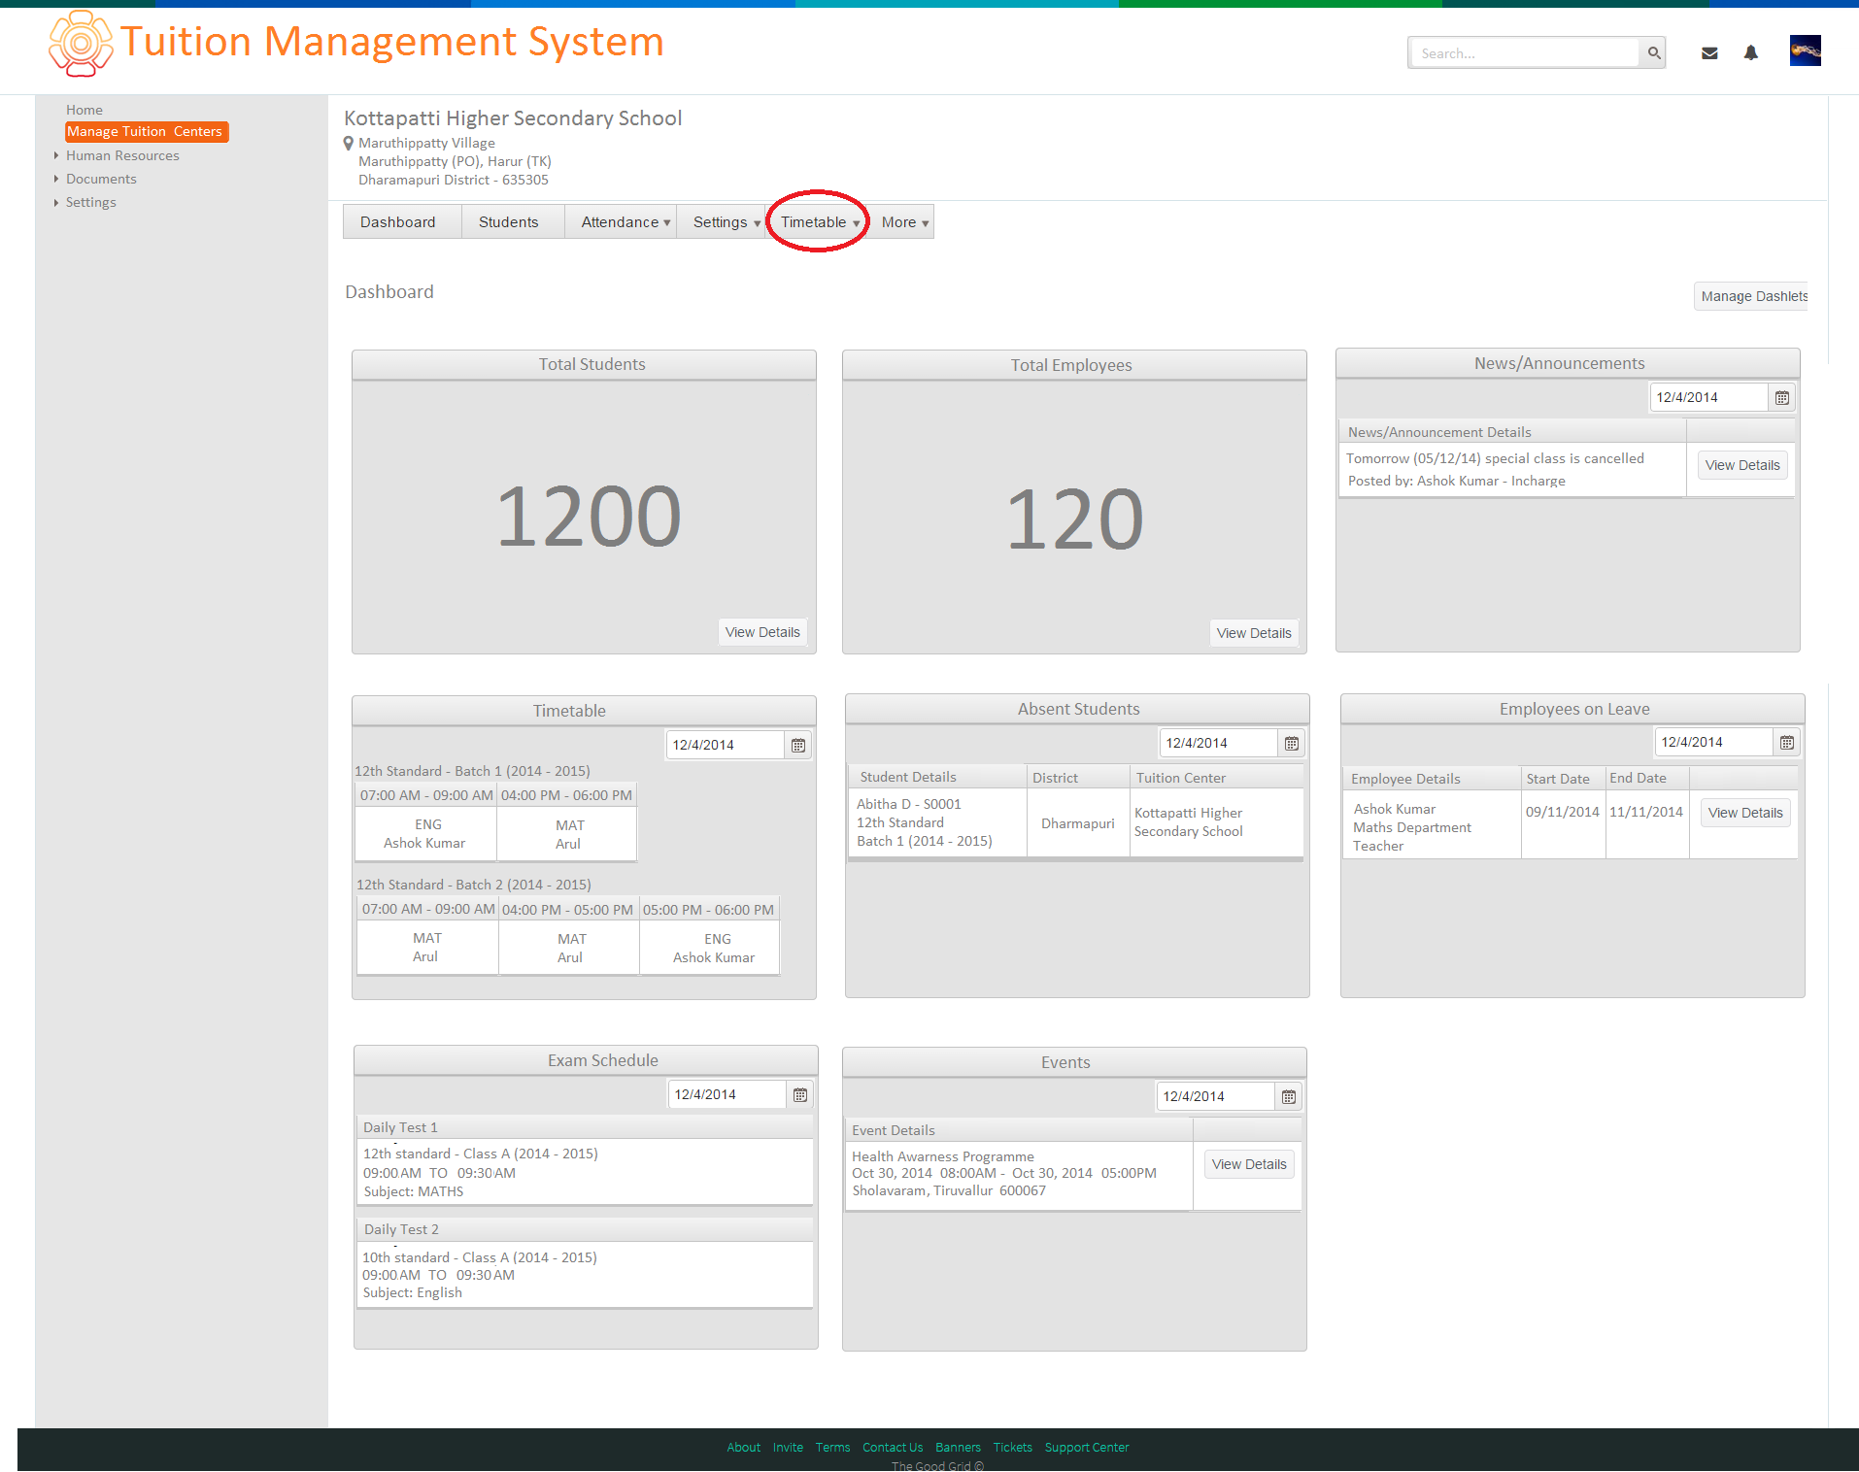
Task: View Details of cancelled special class announcement
Action: tap(1742, 466)
